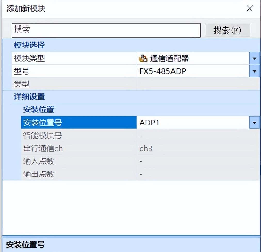The width and height of the screenshot is (261, 252).
Task: Click the 添加新模块 dialog title
Action: click(26, 8)
